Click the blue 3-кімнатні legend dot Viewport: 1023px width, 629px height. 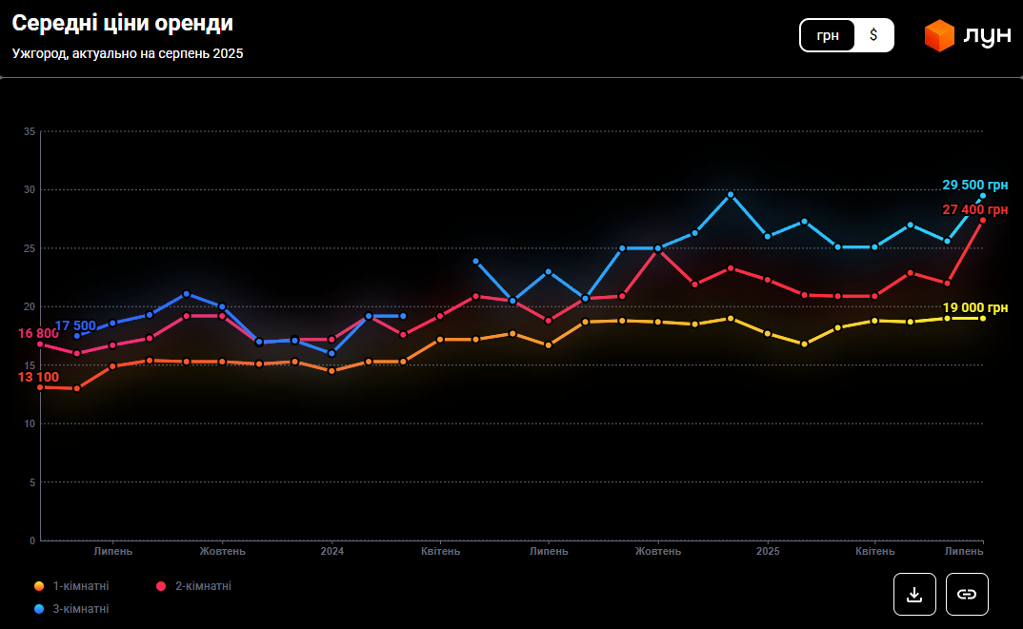click(39, 608)
